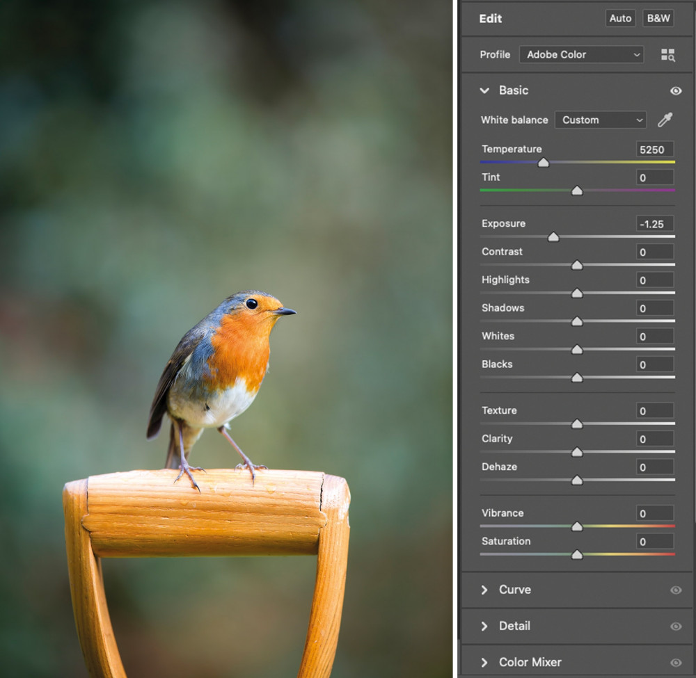Toggle visibility of the Curve panel edits
Screen dimensions: 696x678
(x=676, y=590)
